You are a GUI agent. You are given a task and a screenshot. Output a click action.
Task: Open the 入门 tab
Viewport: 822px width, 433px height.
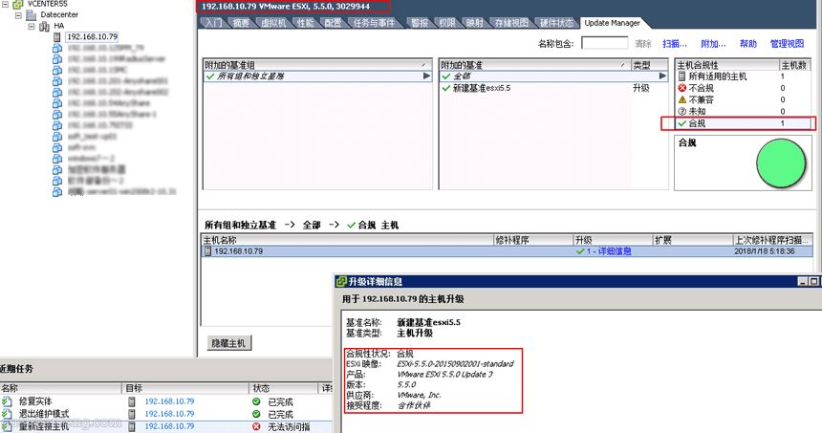pyautogui.click(x=213, y=23)
